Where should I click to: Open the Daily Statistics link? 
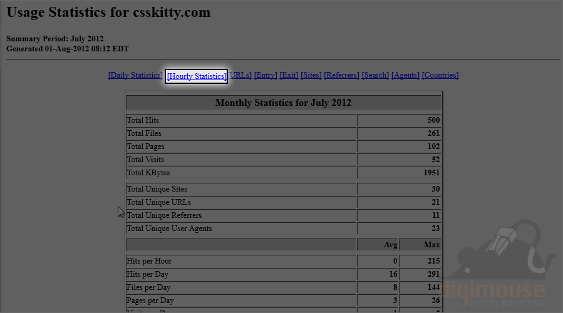coord(135,75)
